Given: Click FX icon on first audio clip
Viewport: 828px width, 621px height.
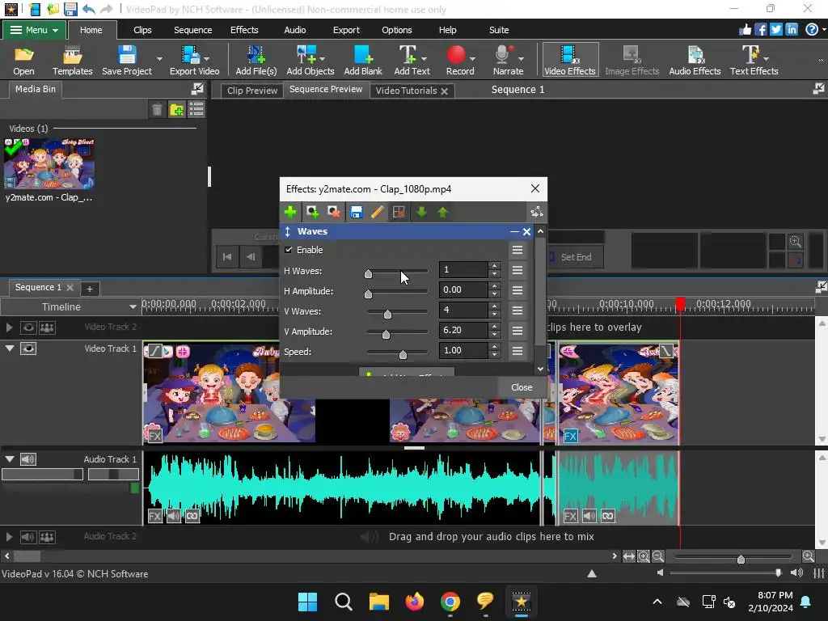Looking at the screenshot, I should coord(154,516).
